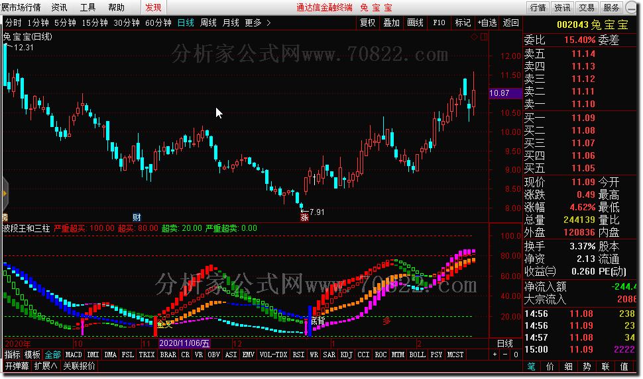Click the plus button beside the indicator tabs

pos(495,355)
